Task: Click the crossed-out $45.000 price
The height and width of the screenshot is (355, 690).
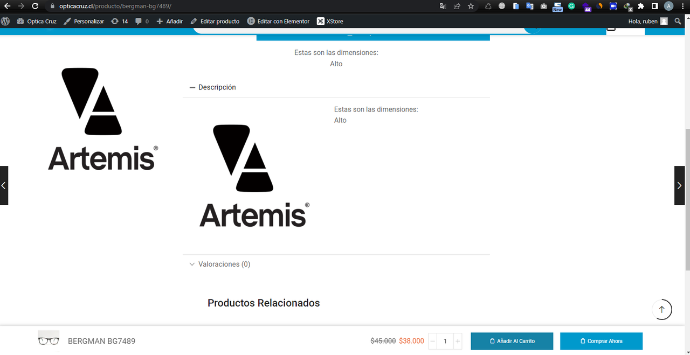Action: tap(383, 341)
